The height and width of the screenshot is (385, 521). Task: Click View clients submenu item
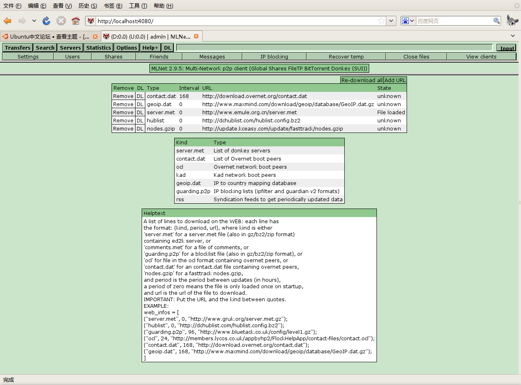point(481,57)
